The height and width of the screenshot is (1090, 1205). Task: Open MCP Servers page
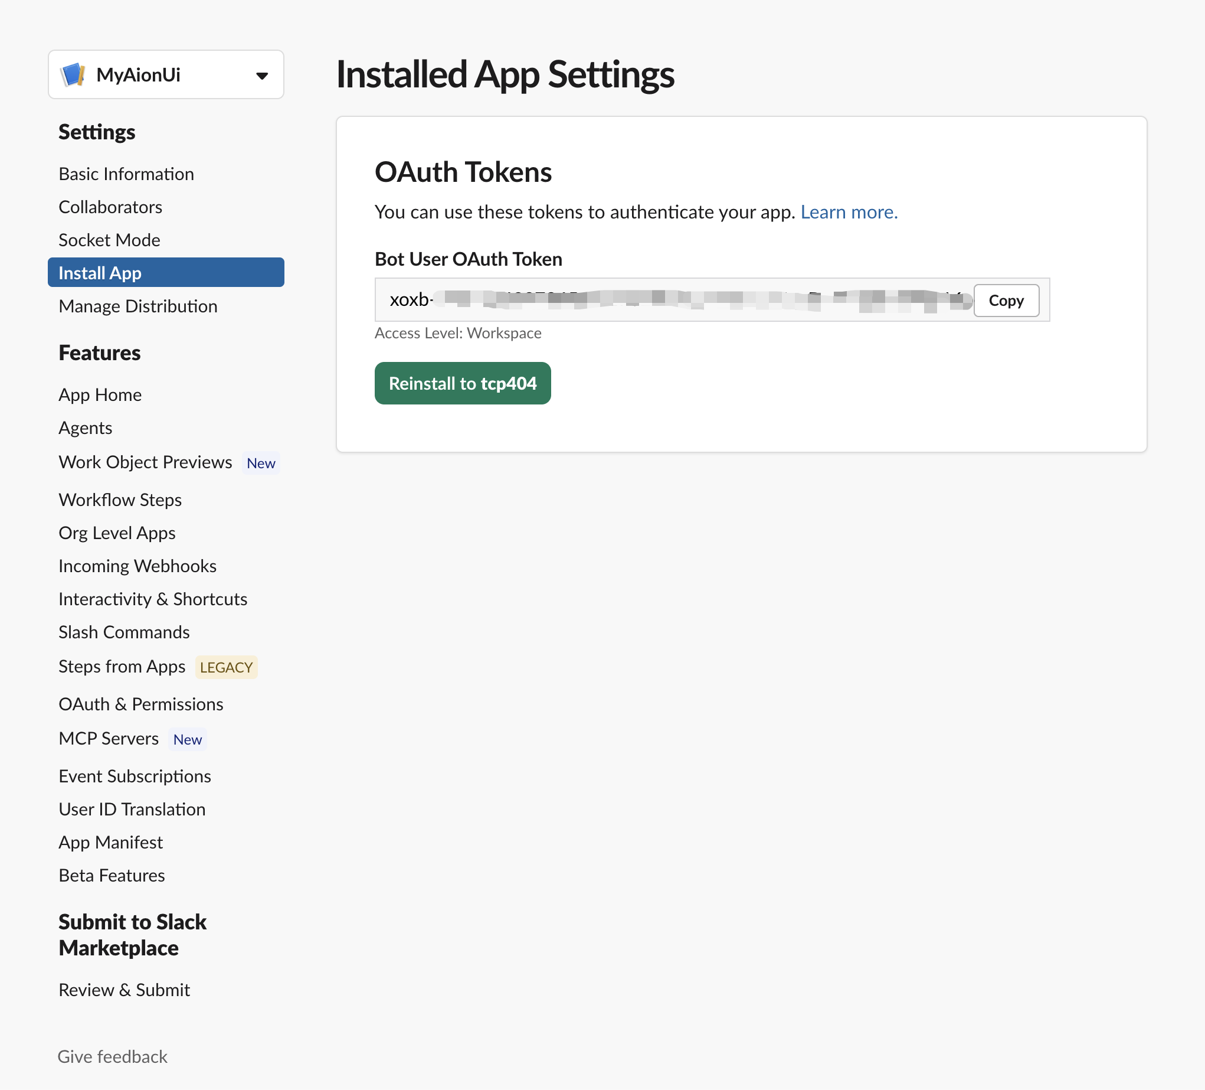(109, 739)
